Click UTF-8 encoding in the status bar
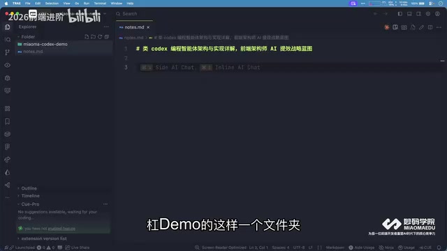The height and width of the screenshot is (251, 447). 299,248
